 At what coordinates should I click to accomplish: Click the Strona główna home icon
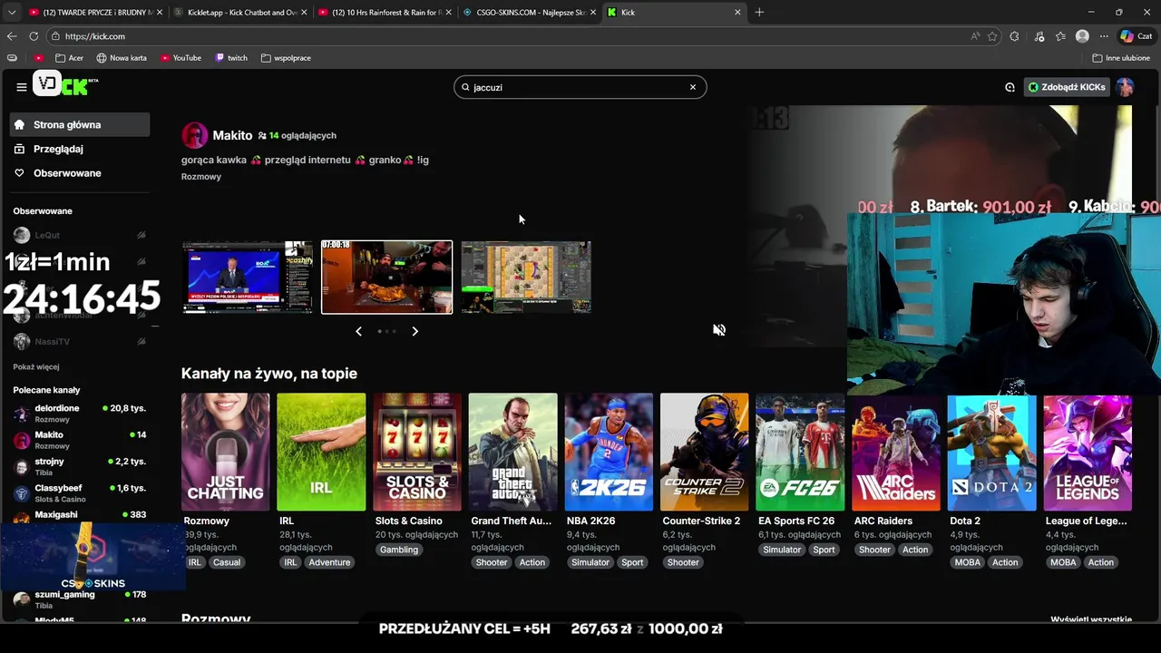click(x=19, y=124)
